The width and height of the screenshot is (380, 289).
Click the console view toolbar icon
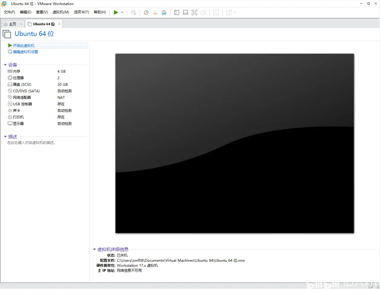coord(216,12)
